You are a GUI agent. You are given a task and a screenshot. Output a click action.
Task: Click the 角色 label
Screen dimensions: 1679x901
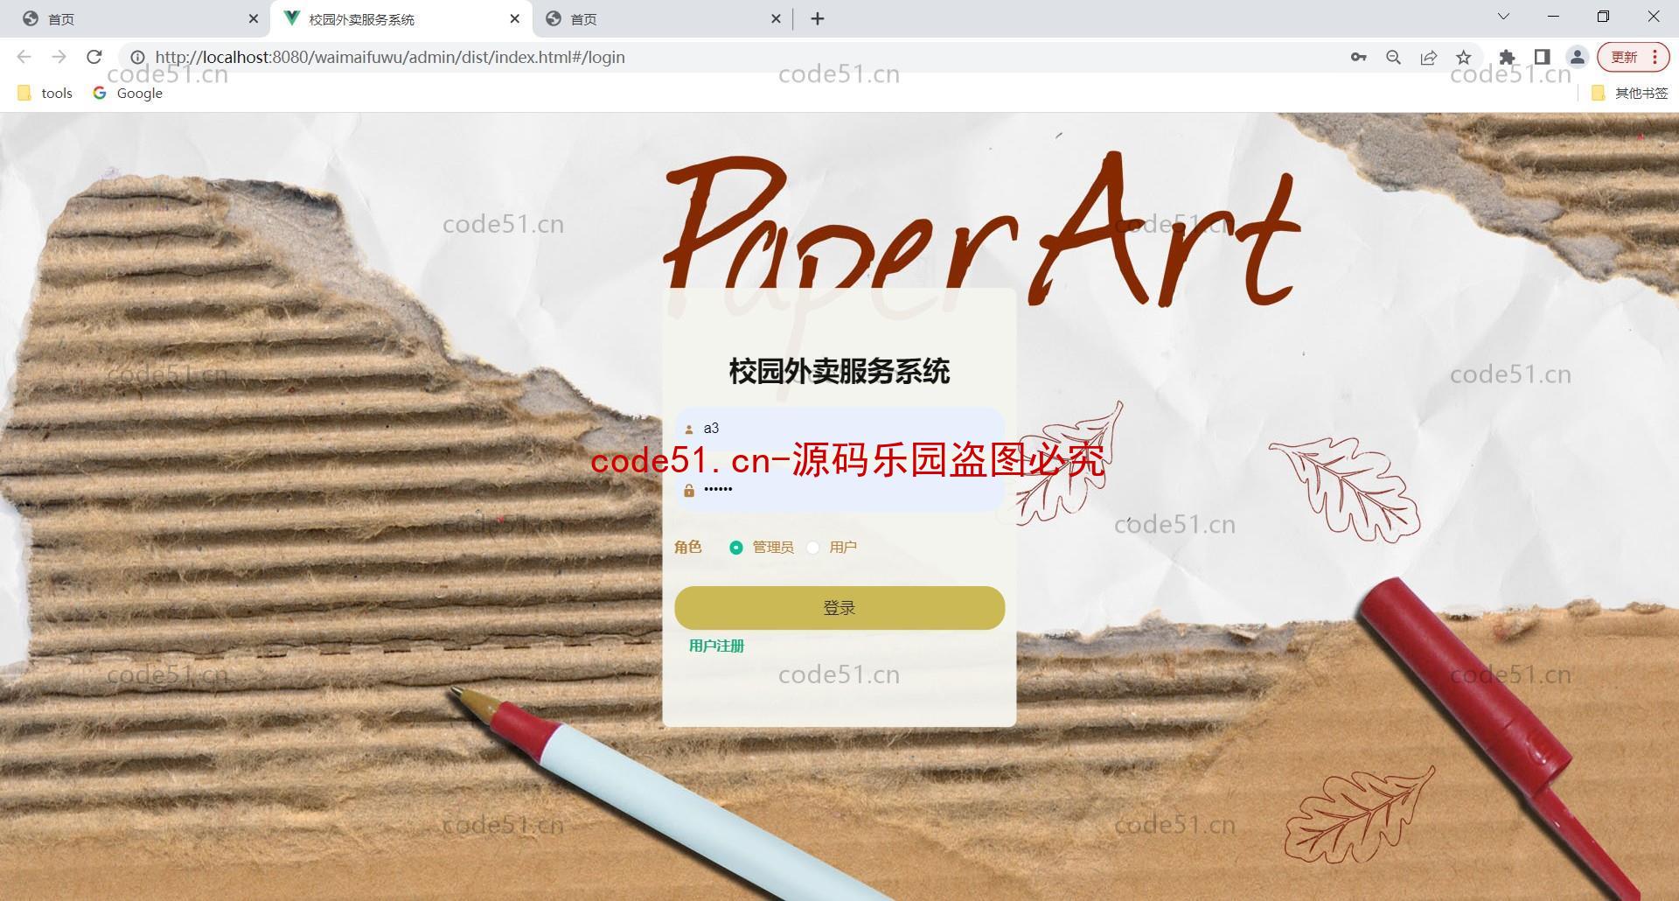tap(688, 547)
